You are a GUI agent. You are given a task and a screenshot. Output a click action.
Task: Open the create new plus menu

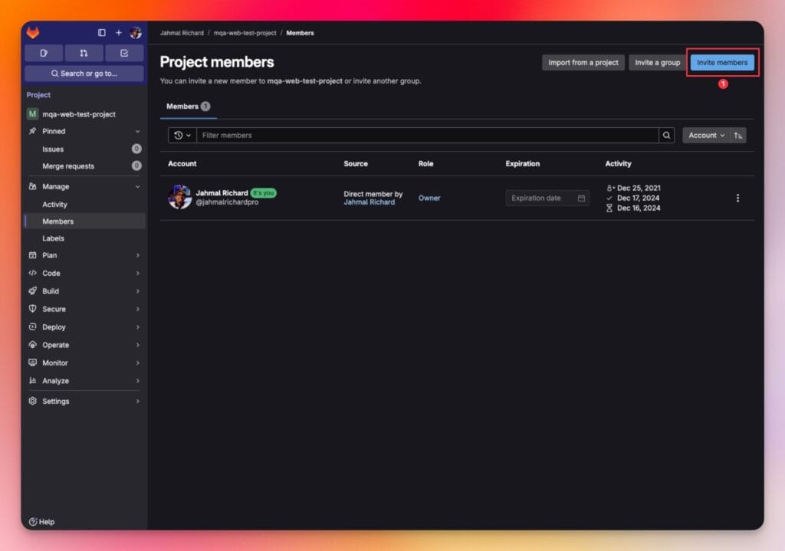coord(119,32)
